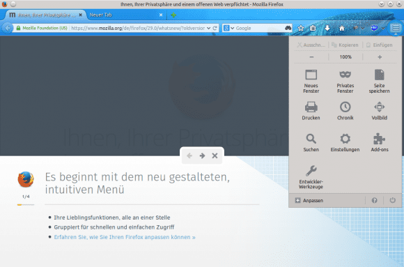Click the Firefox icon in the title bar

pyautogui.click(x=4, y=4)
